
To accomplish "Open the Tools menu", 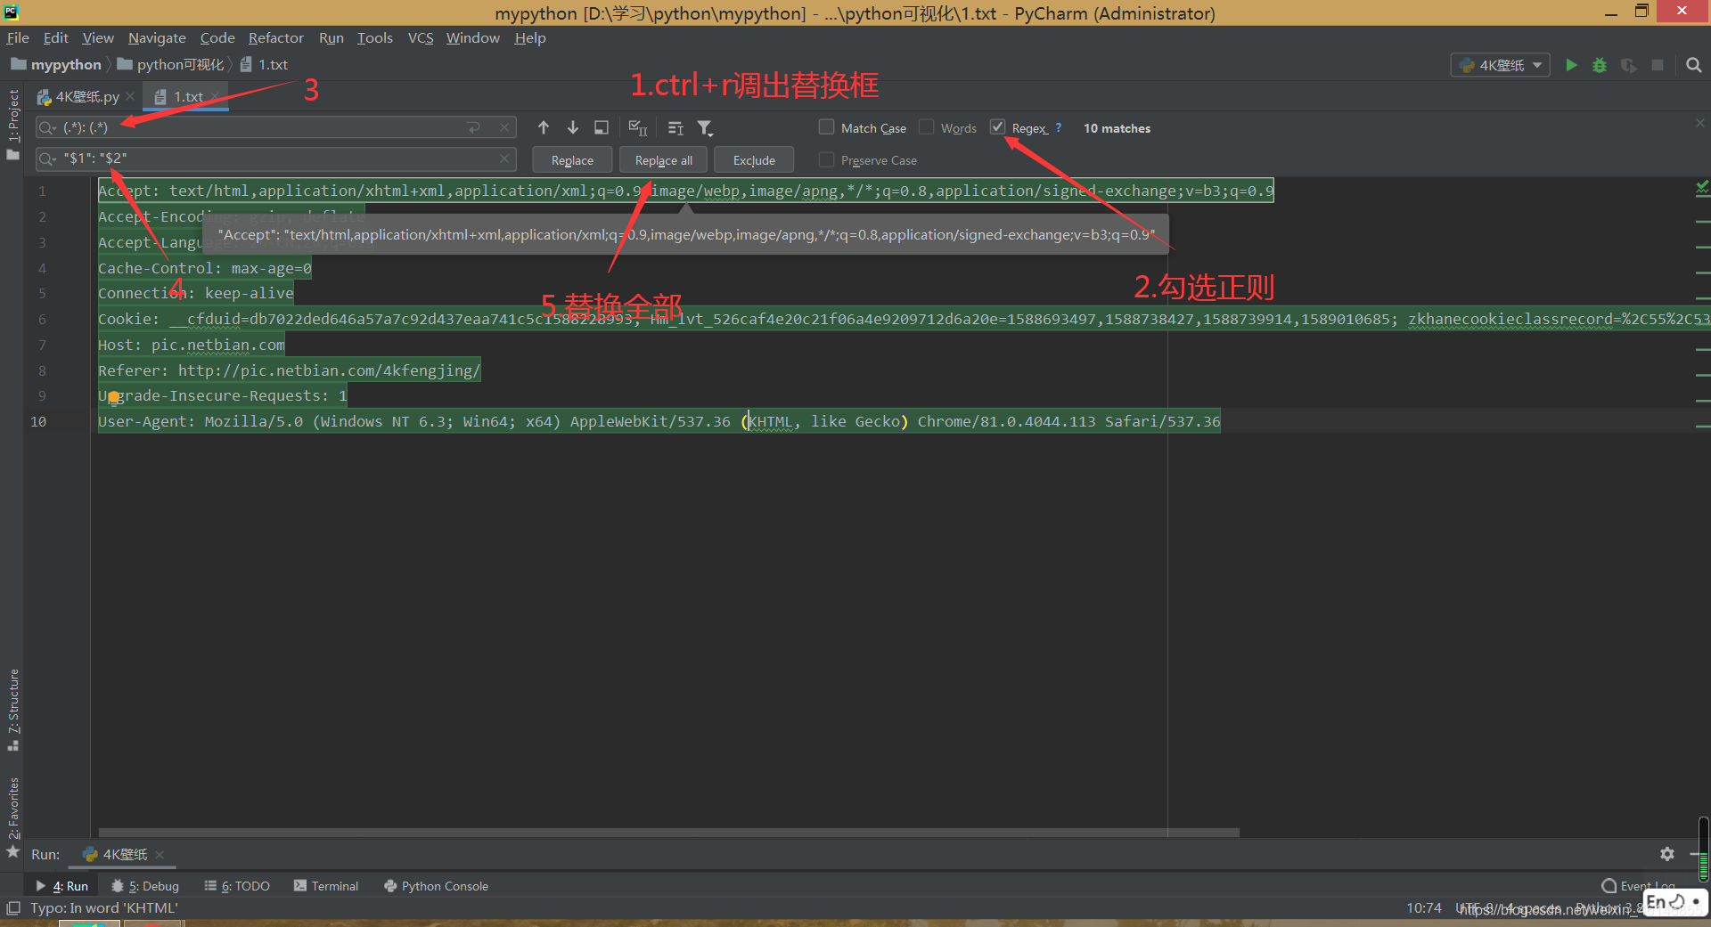I will pyautogui.click(x=374, y=37).
